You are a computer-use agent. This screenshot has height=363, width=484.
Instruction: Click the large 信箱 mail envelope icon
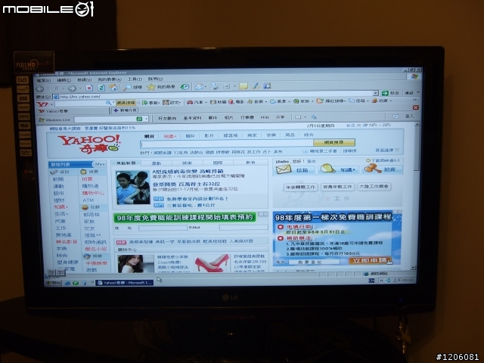coord(284,169)
